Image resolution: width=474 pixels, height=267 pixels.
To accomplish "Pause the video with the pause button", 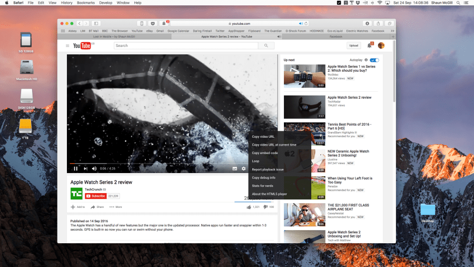I will (75, 169).
